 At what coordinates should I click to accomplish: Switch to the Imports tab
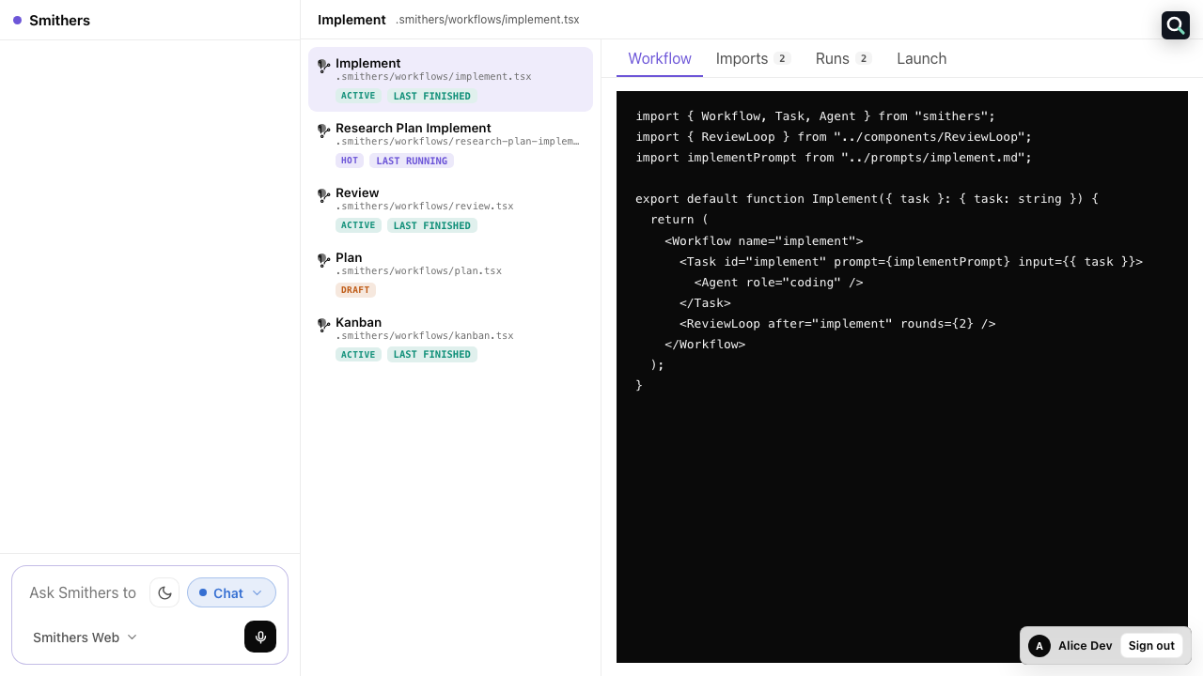tap(753, 58)
